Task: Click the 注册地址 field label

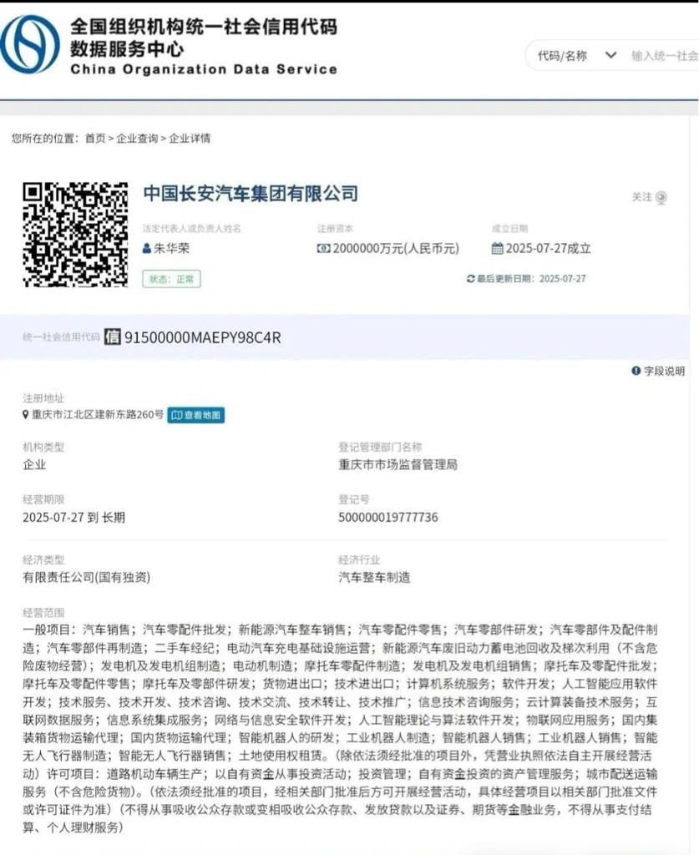Action: click(43, 398)
